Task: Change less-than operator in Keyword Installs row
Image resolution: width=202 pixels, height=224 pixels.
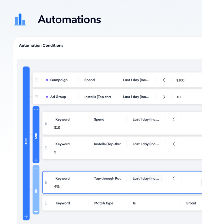Action: (x=174, y=144)
